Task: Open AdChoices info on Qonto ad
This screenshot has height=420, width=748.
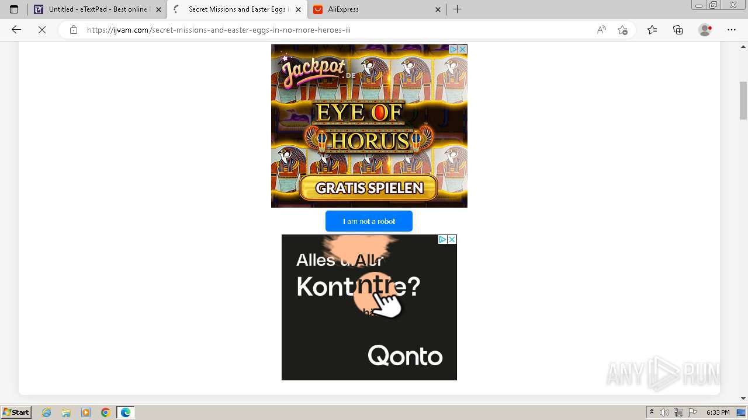Action: pyautogui.click(x=442, y=240)
